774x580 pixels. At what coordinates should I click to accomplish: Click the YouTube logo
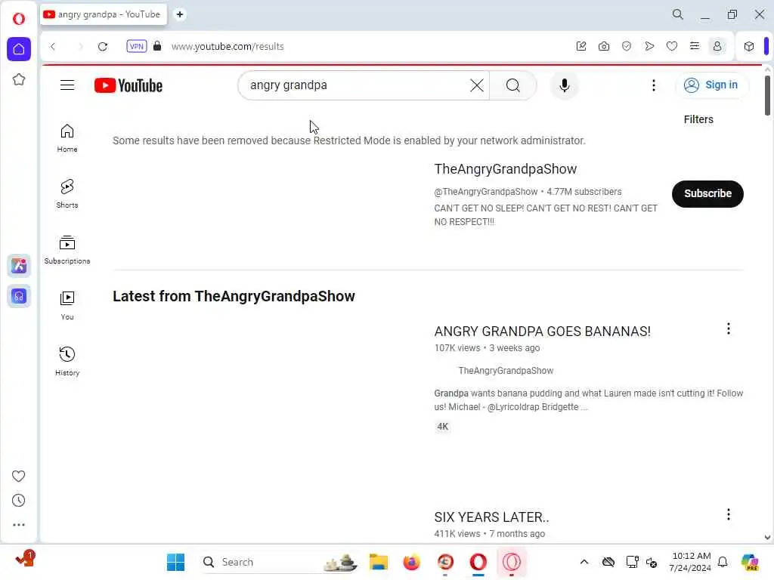point(128,85)
